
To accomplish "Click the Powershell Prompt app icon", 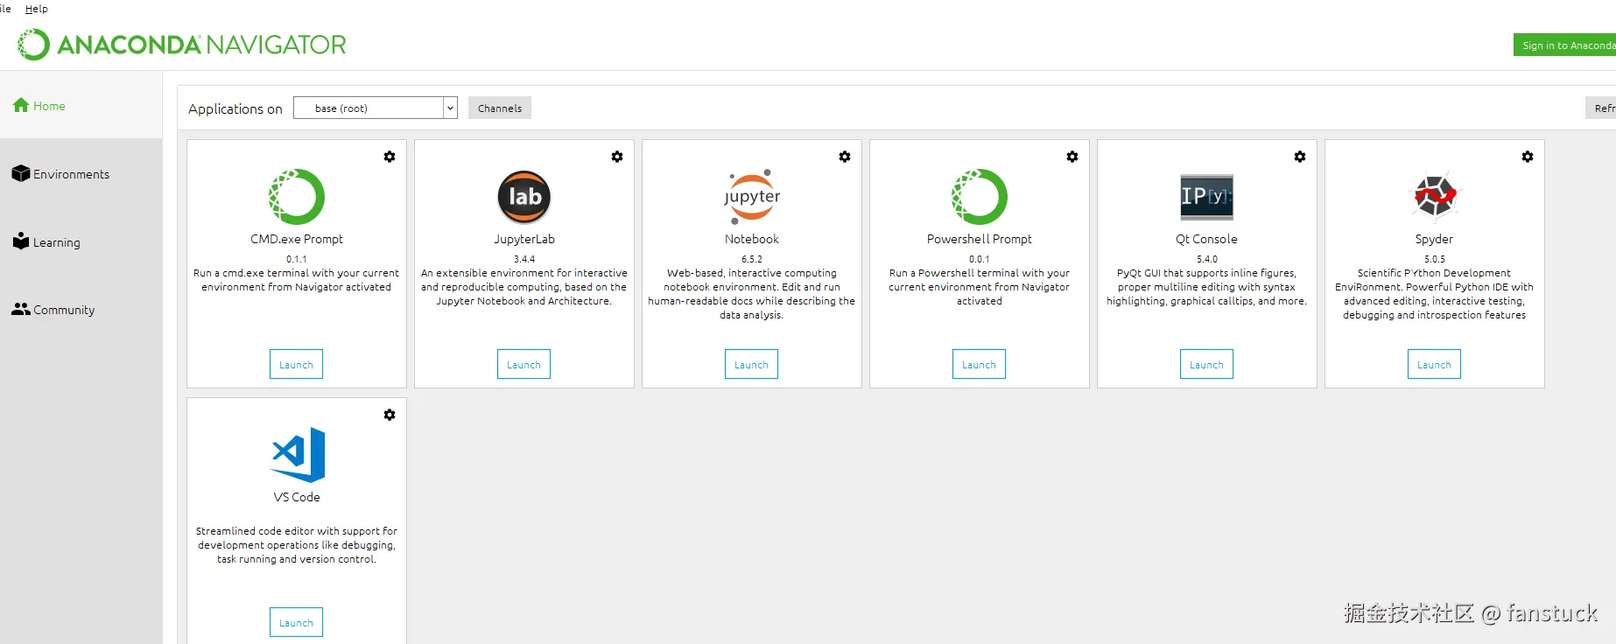I will (x=980, y=197).
